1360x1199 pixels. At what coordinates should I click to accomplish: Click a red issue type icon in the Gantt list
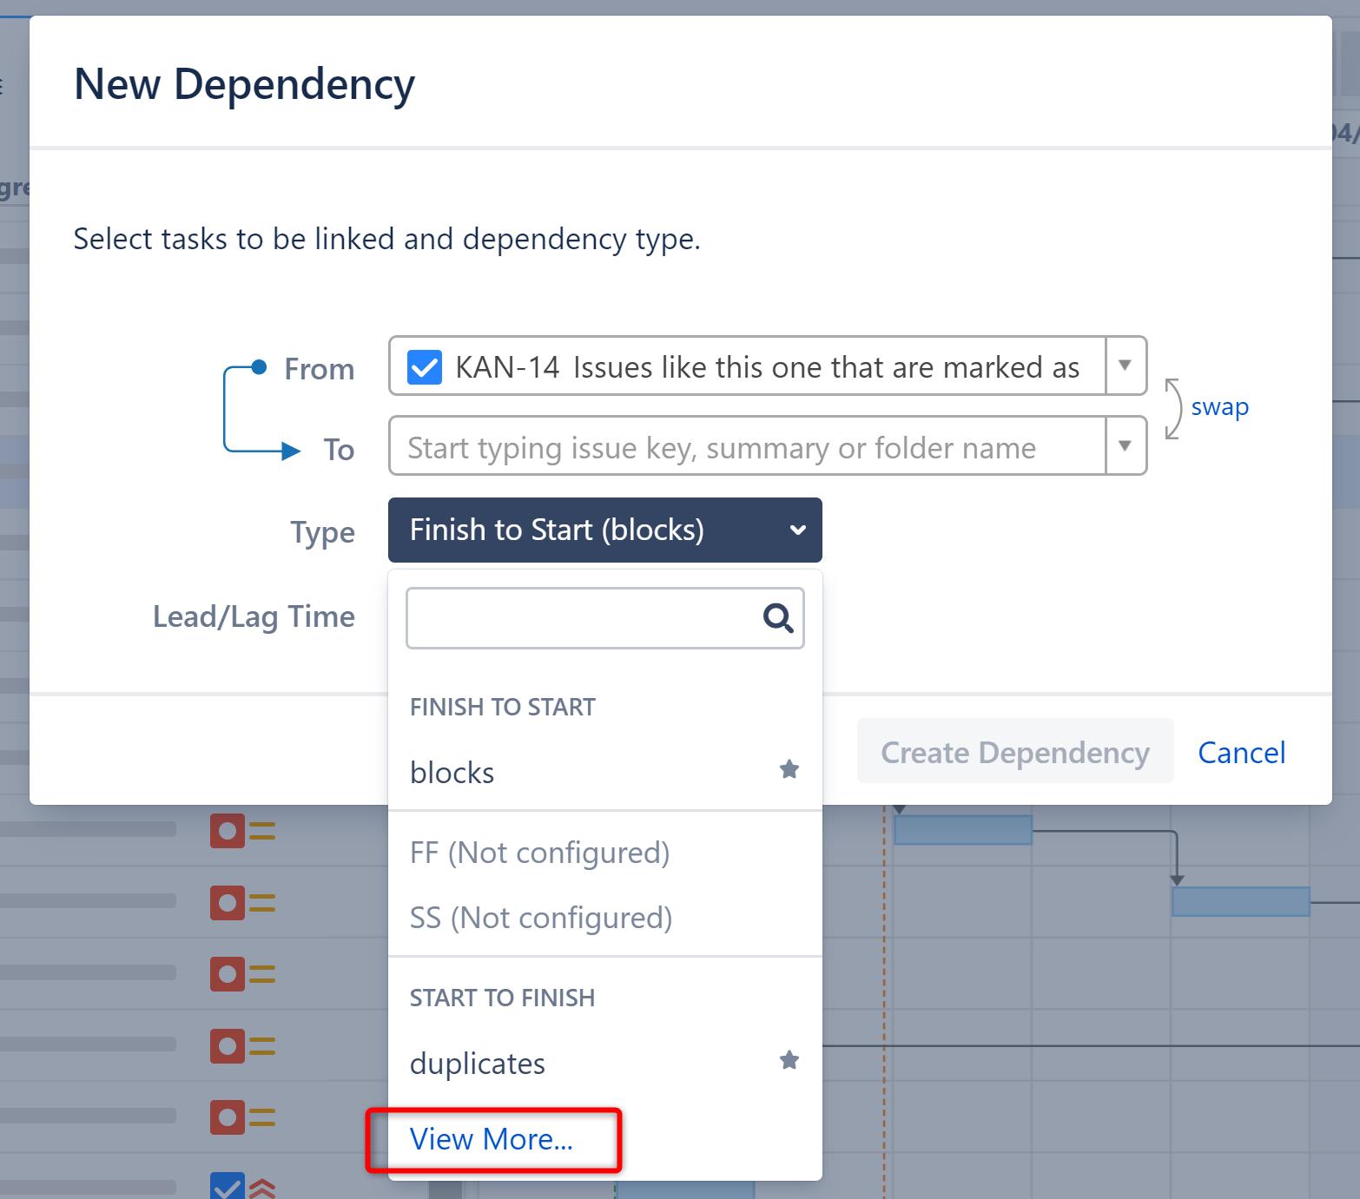pyautogui.click(x=228, y=831)
